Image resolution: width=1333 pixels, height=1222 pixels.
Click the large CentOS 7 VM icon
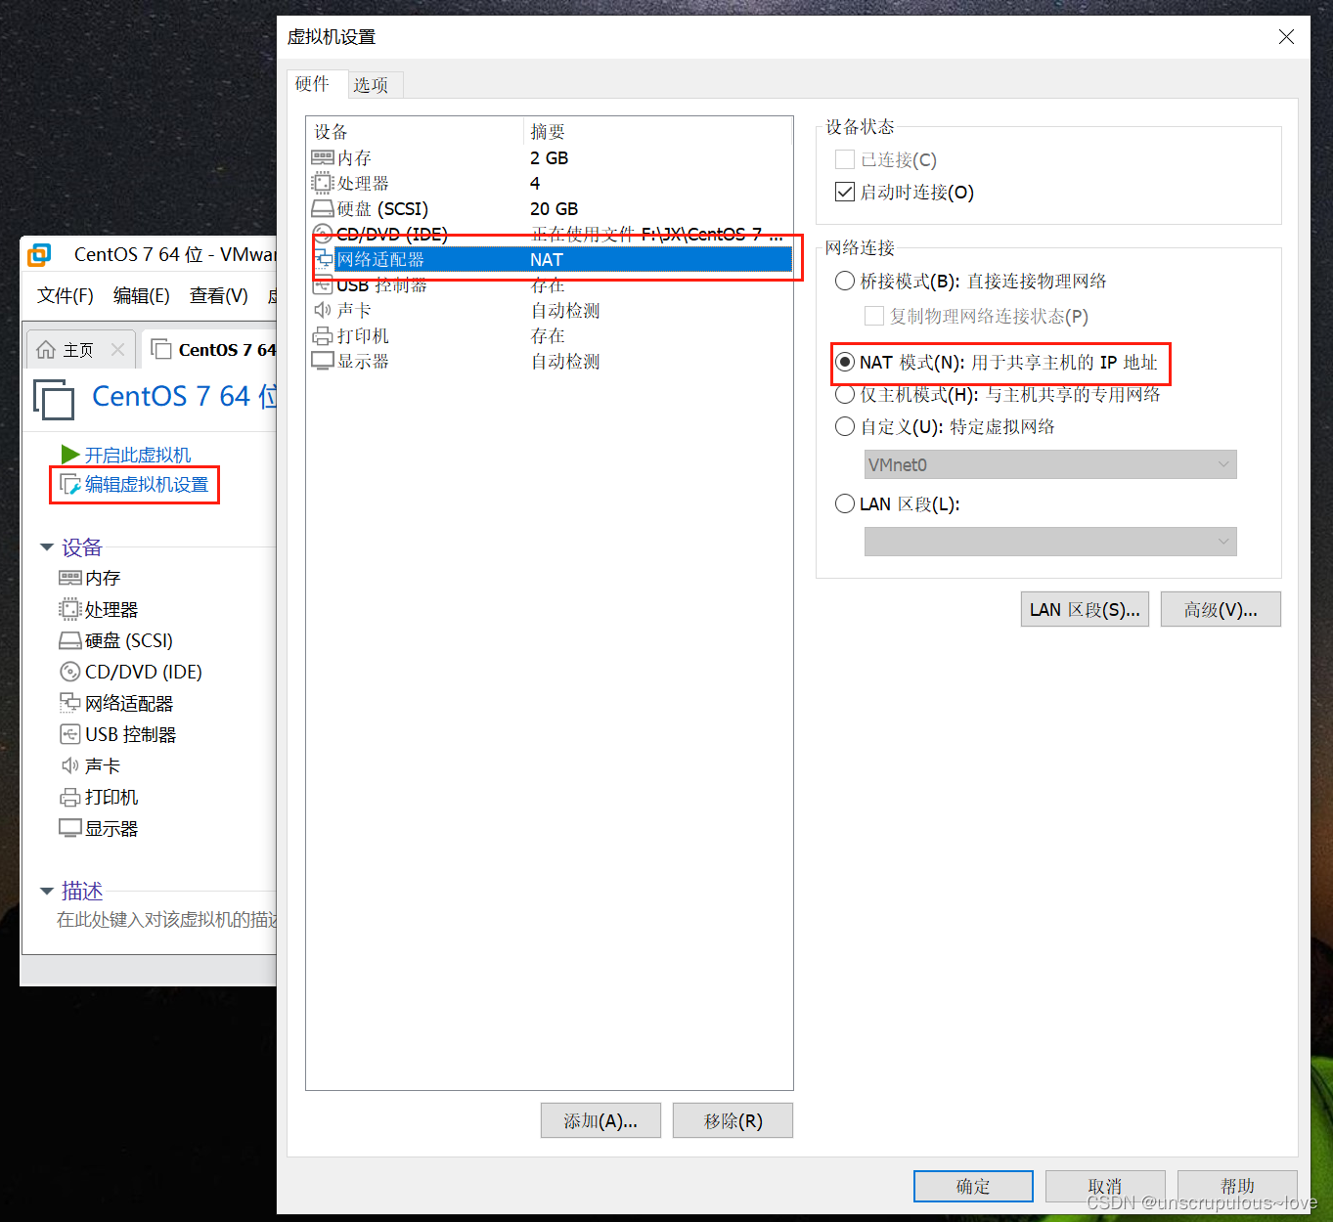pyautogui.click(x=54, y=399)
